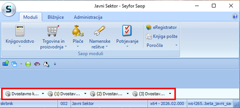This screenshot has height=108, width=240.
Task: Open the quick toolbar customize arrow
Action: click(55, 64)
